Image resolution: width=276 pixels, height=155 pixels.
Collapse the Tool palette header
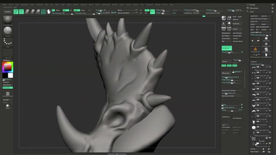pyautogui.click(x=252, y=12)
